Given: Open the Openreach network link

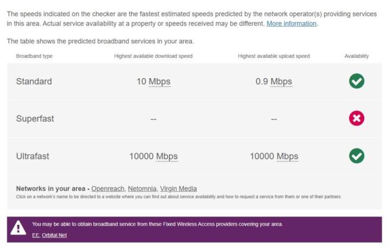Looking at the screenshot, I should pyautogui.click(x=107, y=189).
